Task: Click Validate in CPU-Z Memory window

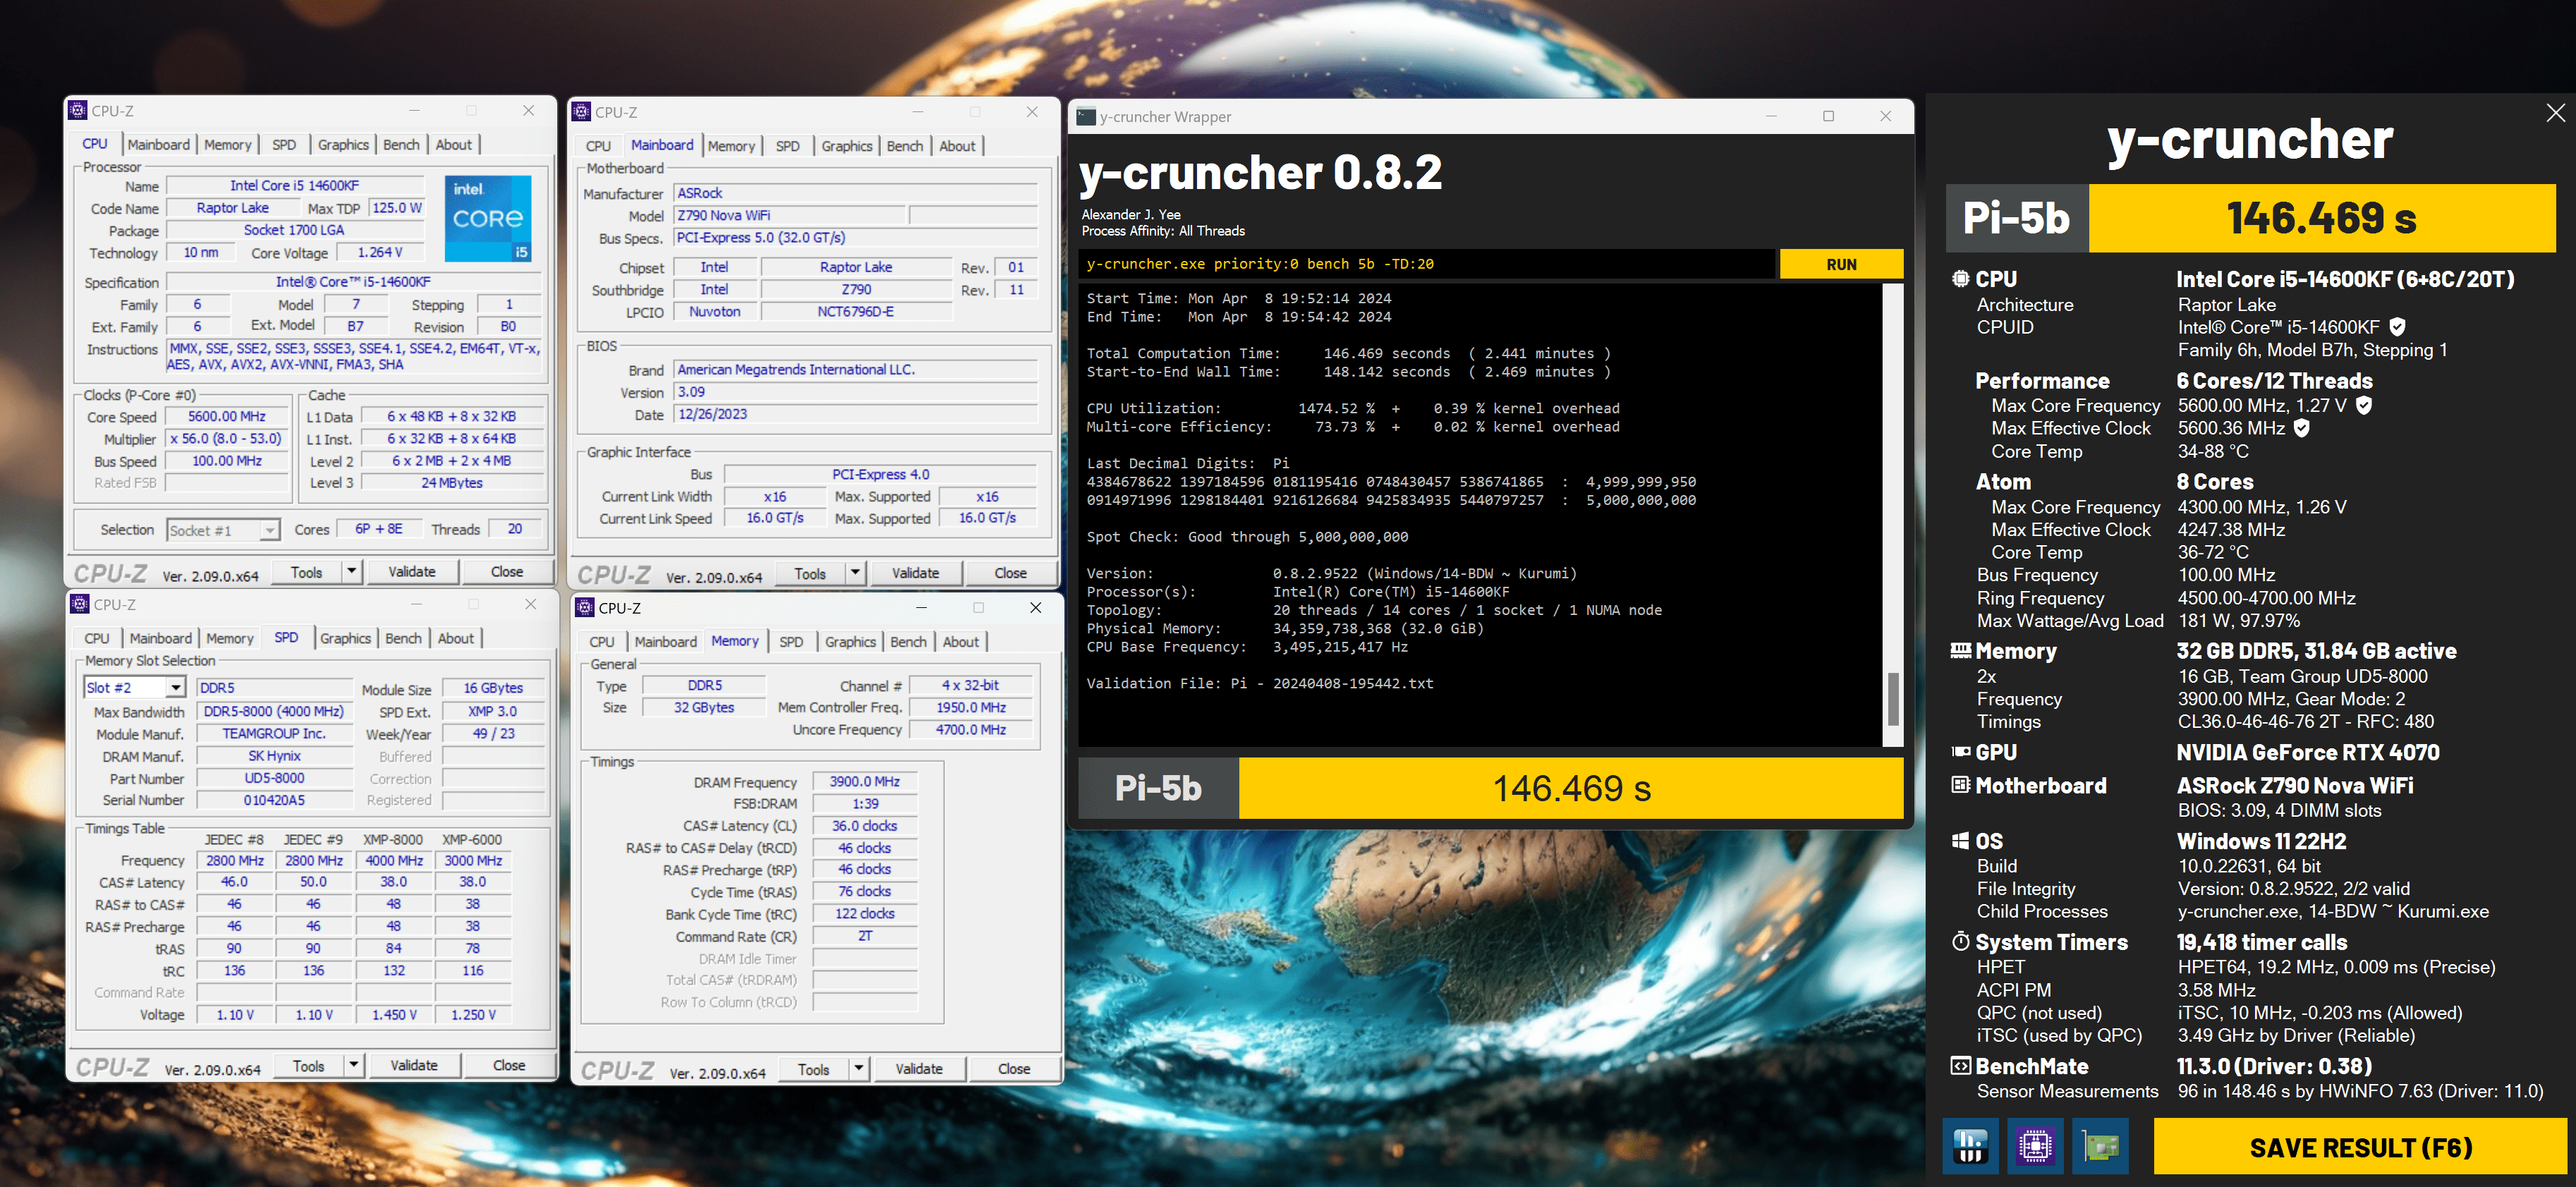Action: 918,1069
